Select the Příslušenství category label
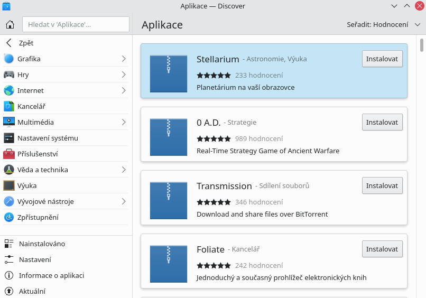Screen dimensions: 426x298 38,154
